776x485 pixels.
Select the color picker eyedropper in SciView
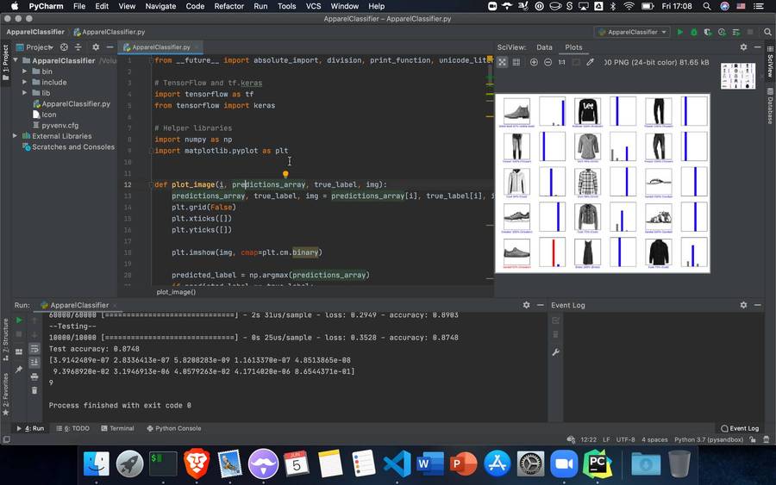tap(591, 62)
